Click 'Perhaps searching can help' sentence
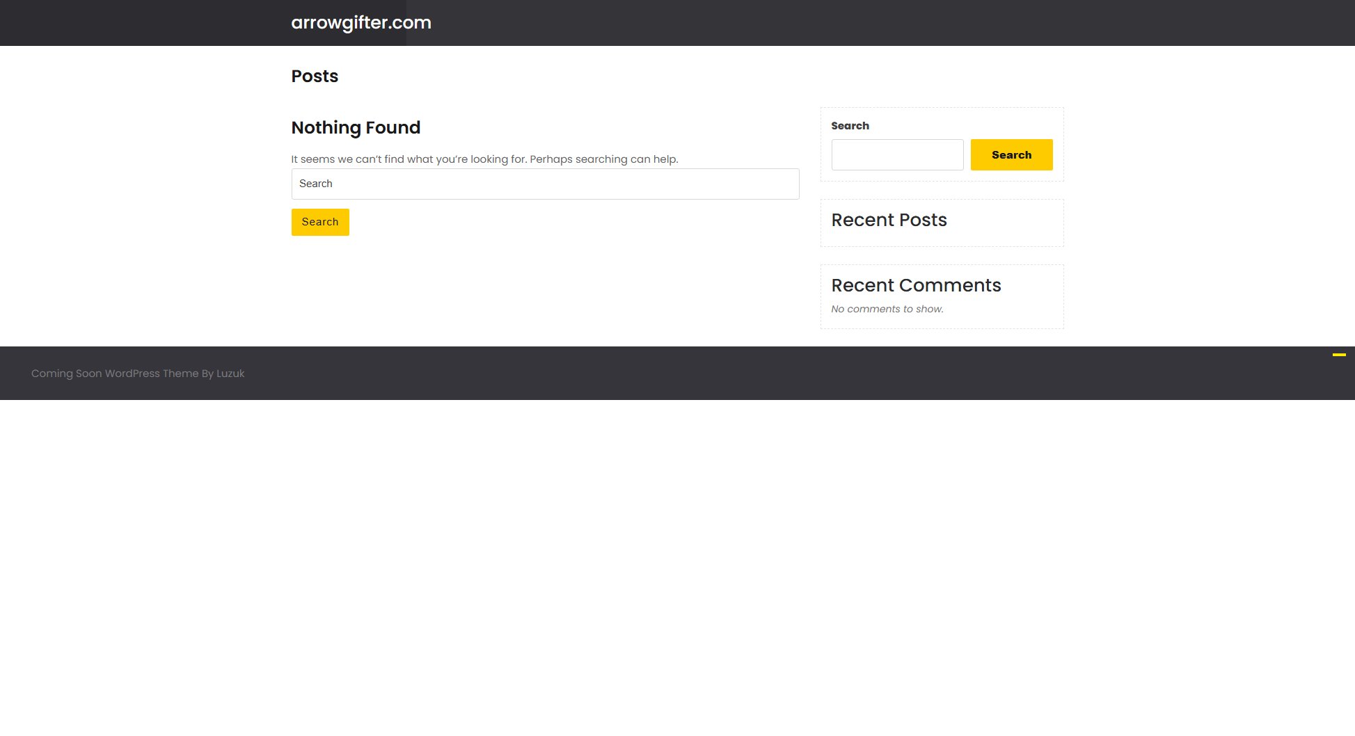 [x=603, y=159]
